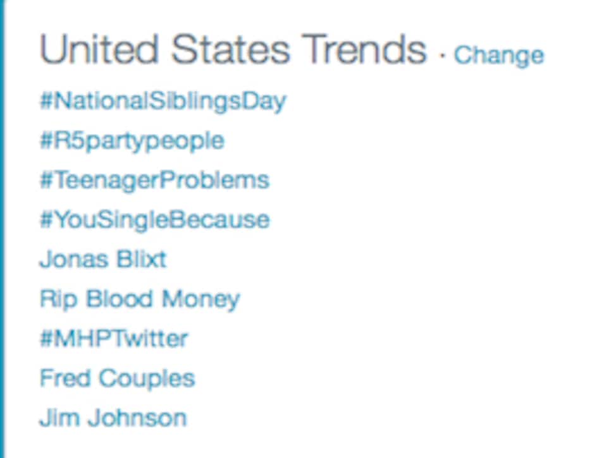The width and height of the screenshot is (611, 458).
Task: Open the #MHPTwitter hashtag
Action: (x=114, y=339)
